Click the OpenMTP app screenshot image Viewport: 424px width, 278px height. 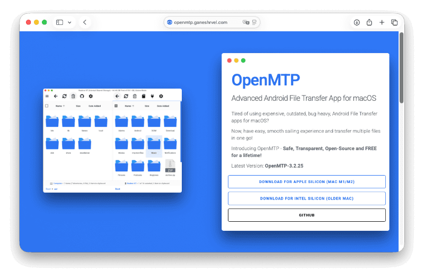[x=112, y=141]
